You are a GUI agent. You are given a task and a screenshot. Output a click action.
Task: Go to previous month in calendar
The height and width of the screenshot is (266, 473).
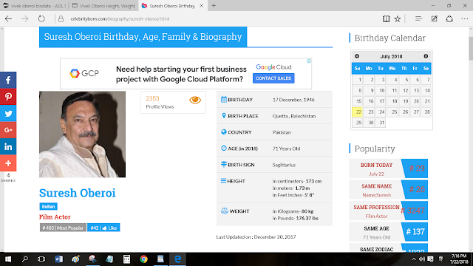357,56
